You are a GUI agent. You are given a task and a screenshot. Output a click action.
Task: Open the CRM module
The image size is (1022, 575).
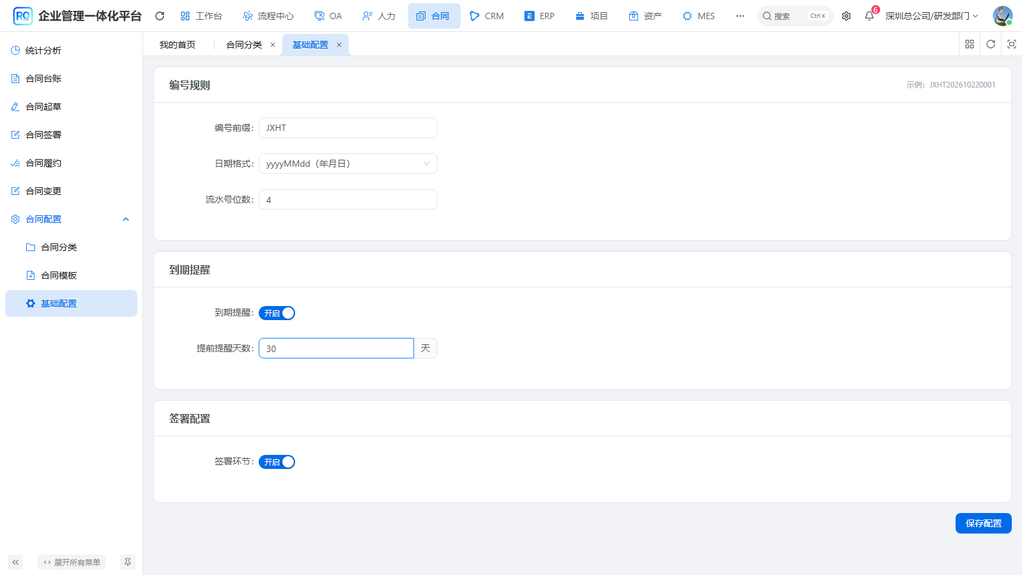pyautogui.click(x=487, y=16)
